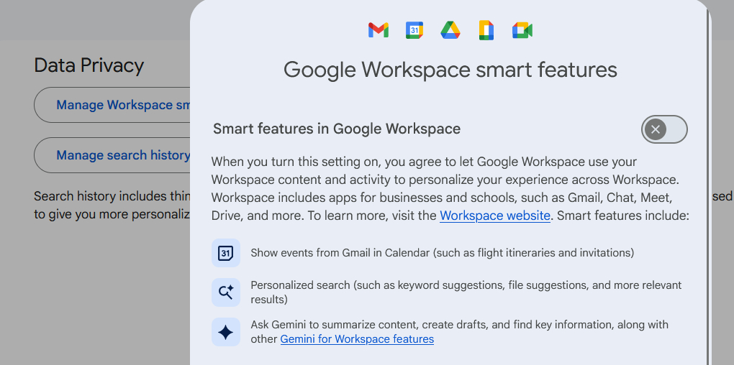
Task: Click the Show events from Gmail text
Action: (x=442, y=253)
